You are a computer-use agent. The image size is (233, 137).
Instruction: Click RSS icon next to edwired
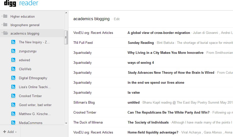pos(13,60)
